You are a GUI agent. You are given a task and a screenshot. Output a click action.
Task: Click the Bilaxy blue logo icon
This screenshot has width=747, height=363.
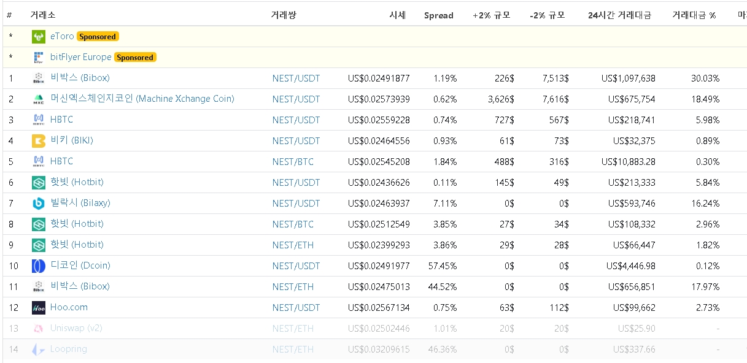(x=39, y=204)
